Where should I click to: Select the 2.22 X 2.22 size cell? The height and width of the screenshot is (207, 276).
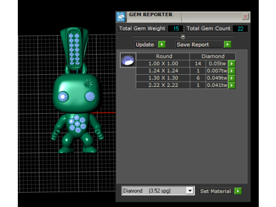point(163,85)
